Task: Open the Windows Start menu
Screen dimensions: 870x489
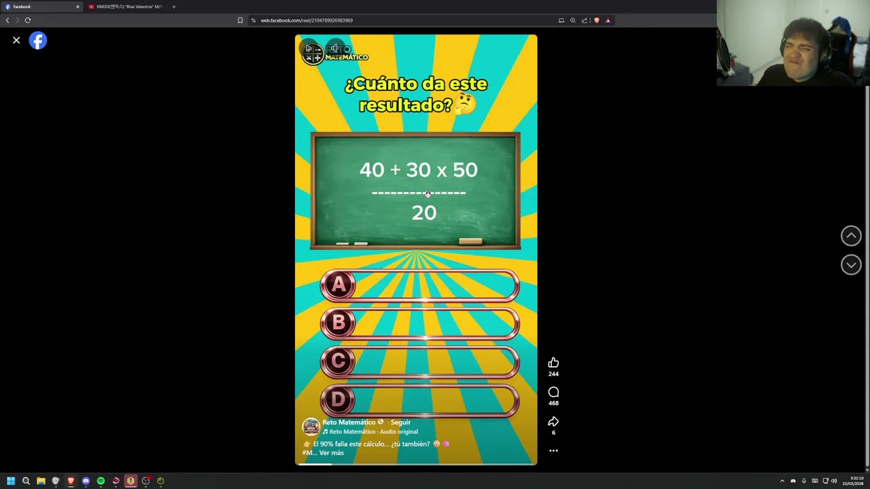Action: tap(11, 481)
